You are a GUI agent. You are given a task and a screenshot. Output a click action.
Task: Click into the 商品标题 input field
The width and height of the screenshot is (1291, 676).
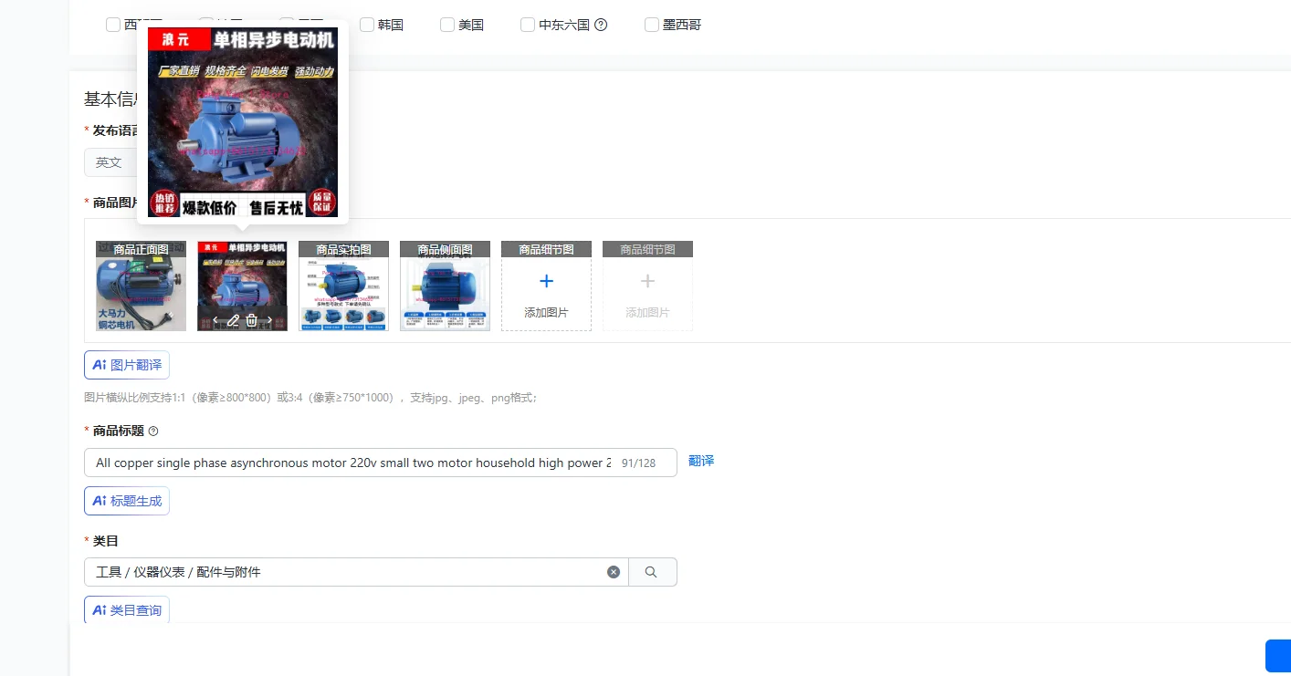point(380,463)
